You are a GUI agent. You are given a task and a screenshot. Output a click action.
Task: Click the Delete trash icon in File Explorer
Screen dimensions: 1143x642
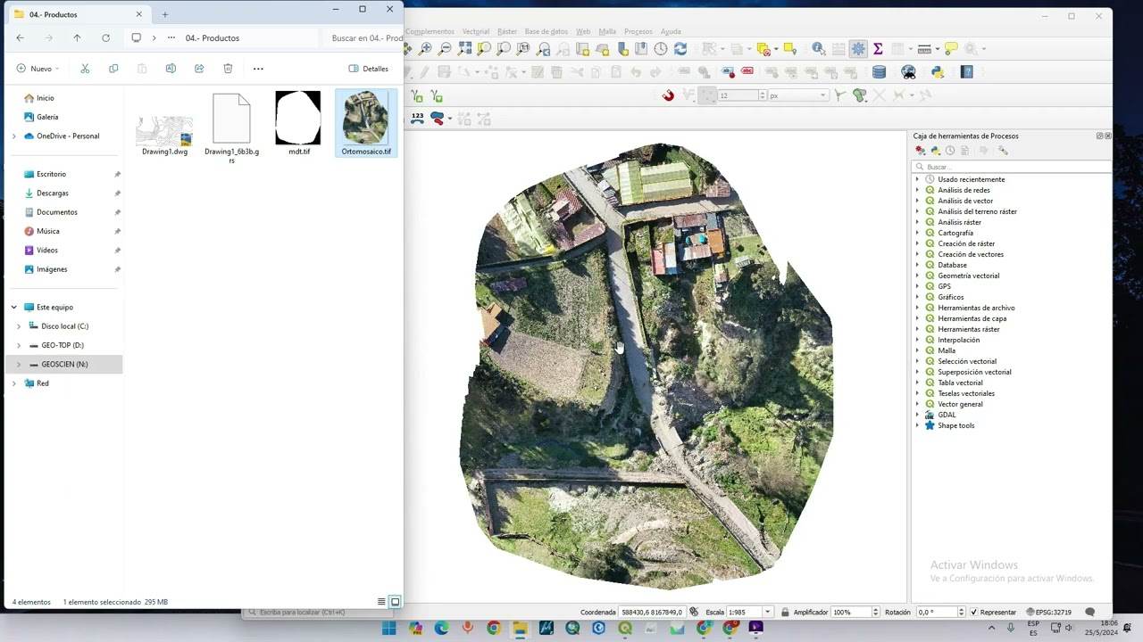click(228, 69)
